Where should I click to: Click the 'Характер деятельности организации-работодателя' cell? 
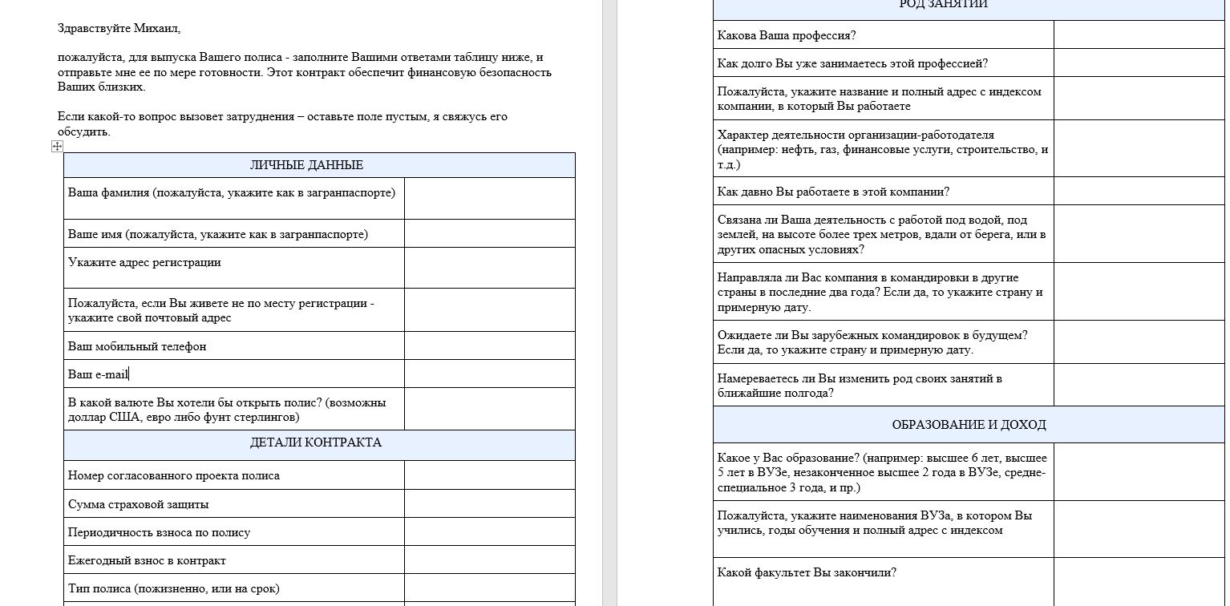pos(884,148)
